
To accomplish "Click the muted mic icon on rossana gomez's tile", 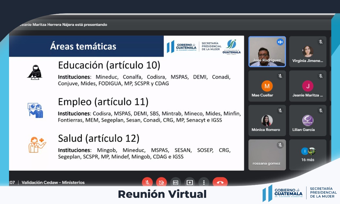I will click(x=280, y=145).
